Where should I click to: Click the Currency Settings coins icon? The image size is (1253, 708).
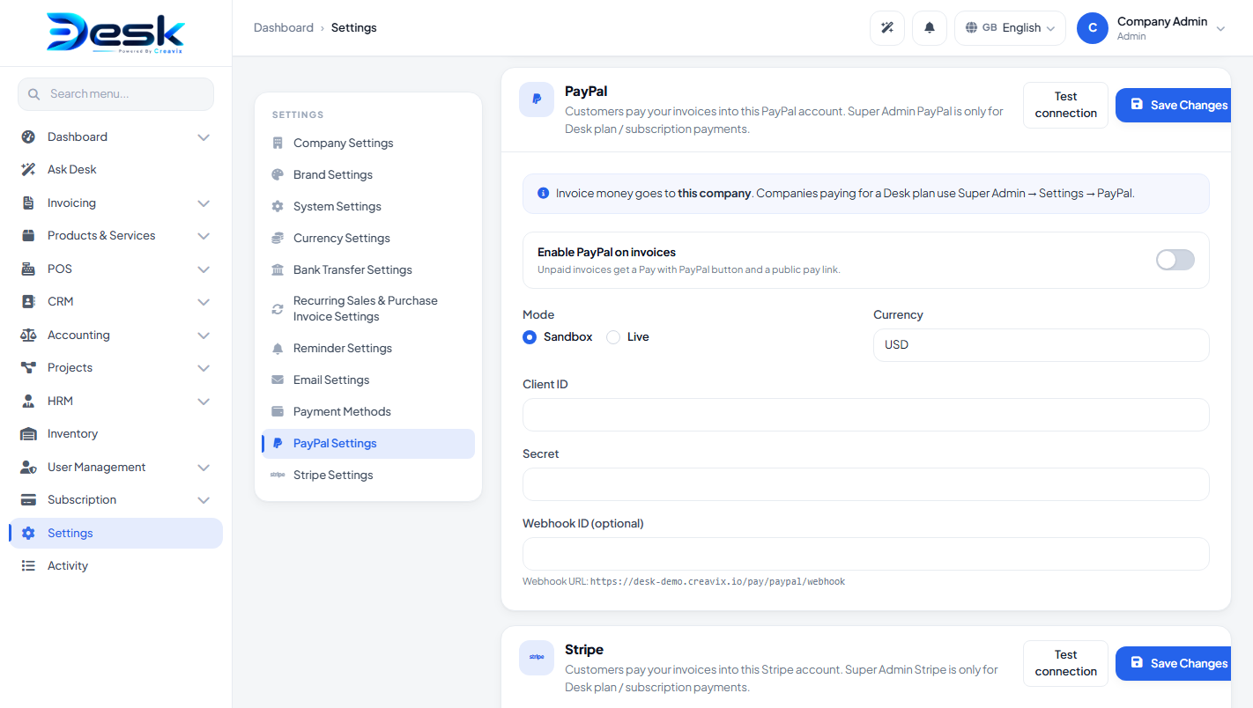pos(278,239)
